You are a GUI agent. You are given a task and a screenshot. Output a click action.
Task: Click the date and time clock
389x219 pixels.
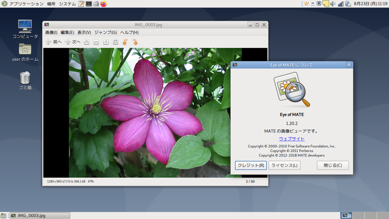click(x=371, y=4)
